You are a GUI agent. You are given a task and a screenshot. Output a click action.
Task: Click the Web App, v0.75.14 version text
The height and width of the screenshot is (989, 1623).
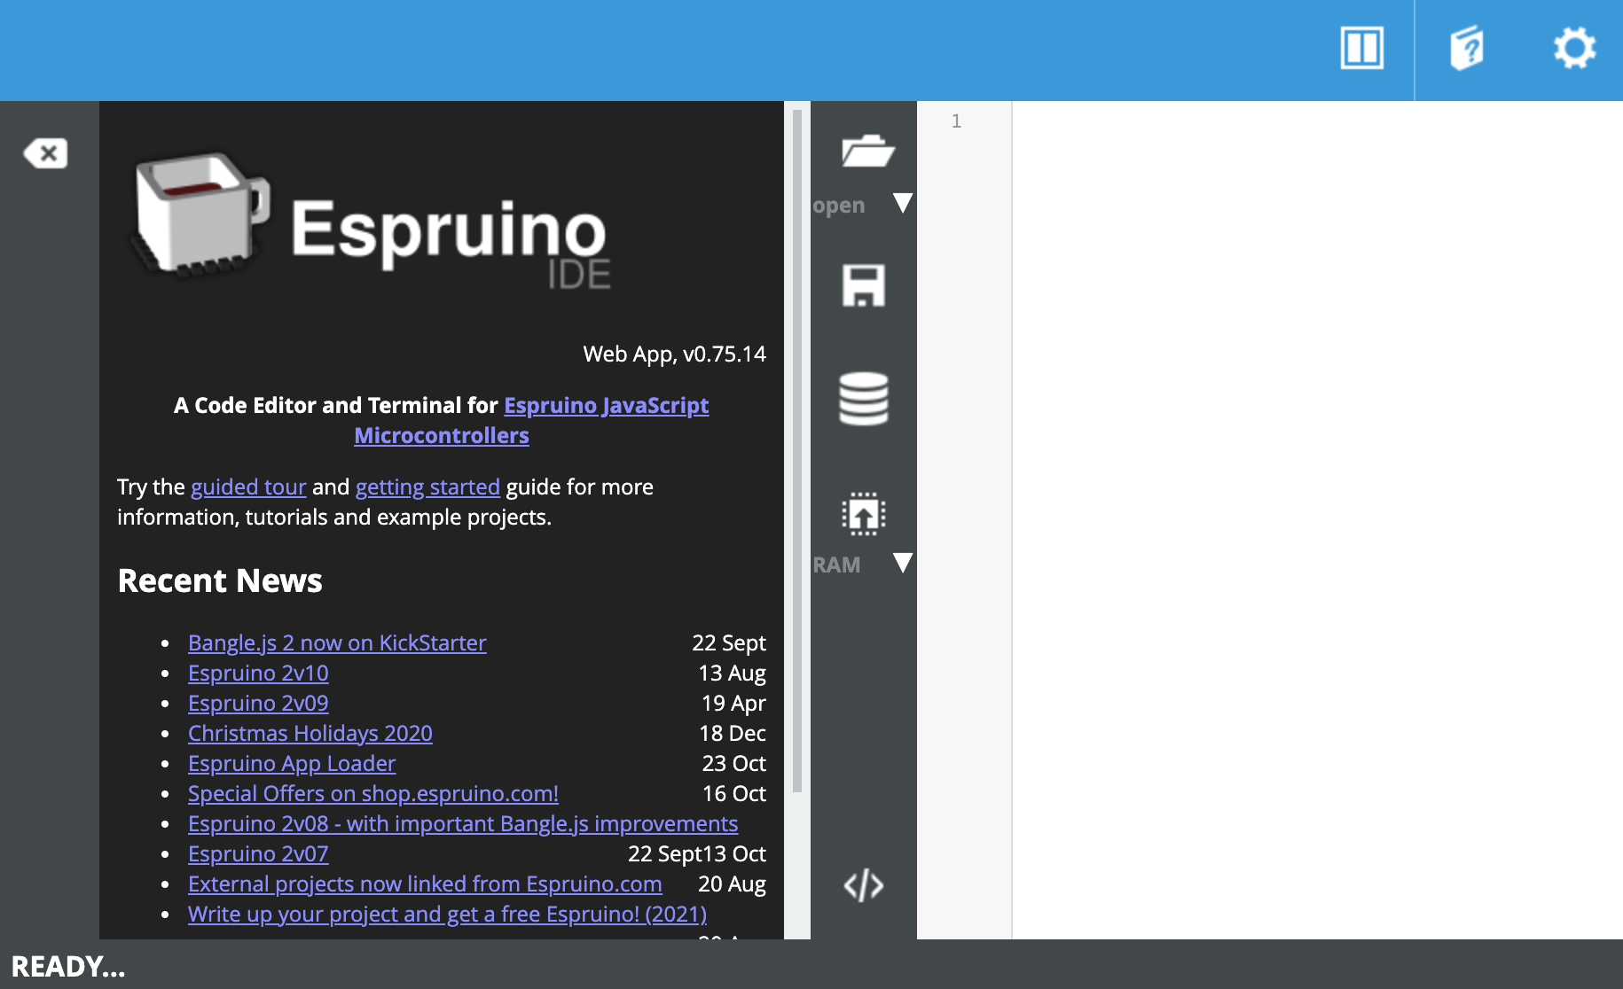674,354
